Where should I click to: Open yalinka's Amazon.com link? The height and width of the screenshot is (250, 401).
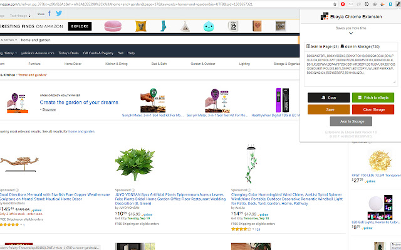pyautogui.click(x=38, y=53)
